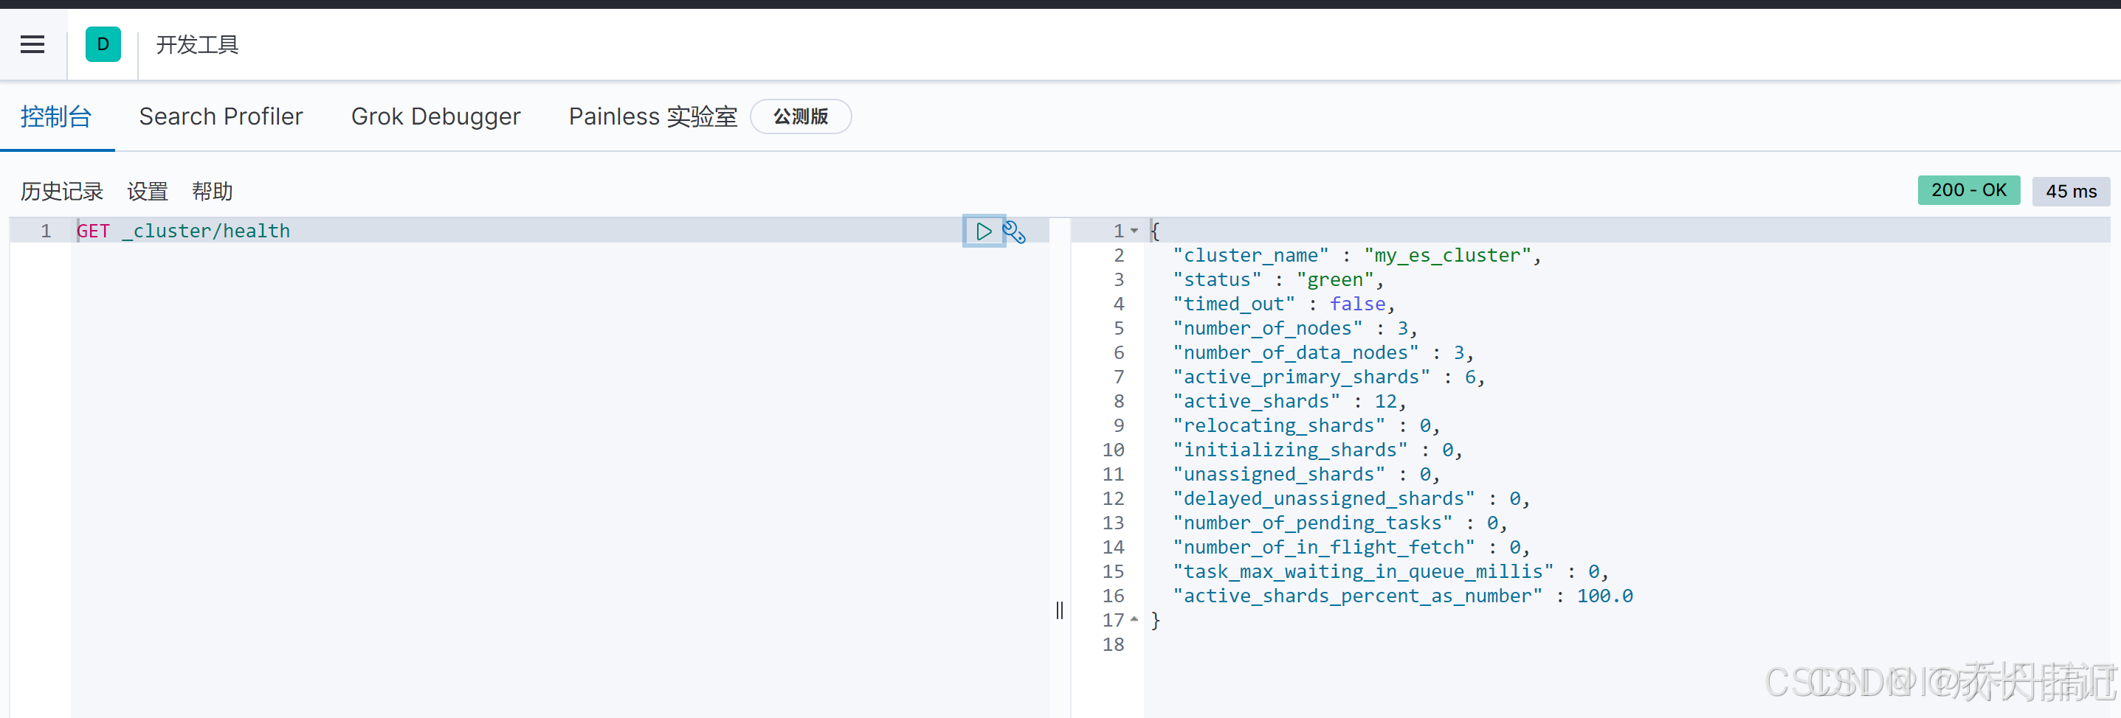This screenshot has width=2121, height=718.
Task: Click the 45 ms response time badge
Action: pyautogui.click(x=2071, y=191)
